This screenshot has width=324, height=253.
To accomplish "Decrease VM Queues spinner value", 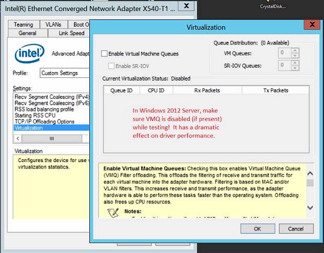I will [295, 55].
